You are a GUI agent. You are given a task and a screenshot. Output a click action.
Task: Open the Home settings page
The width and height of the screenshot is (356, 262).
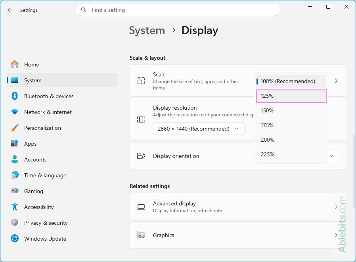(62, 65)
